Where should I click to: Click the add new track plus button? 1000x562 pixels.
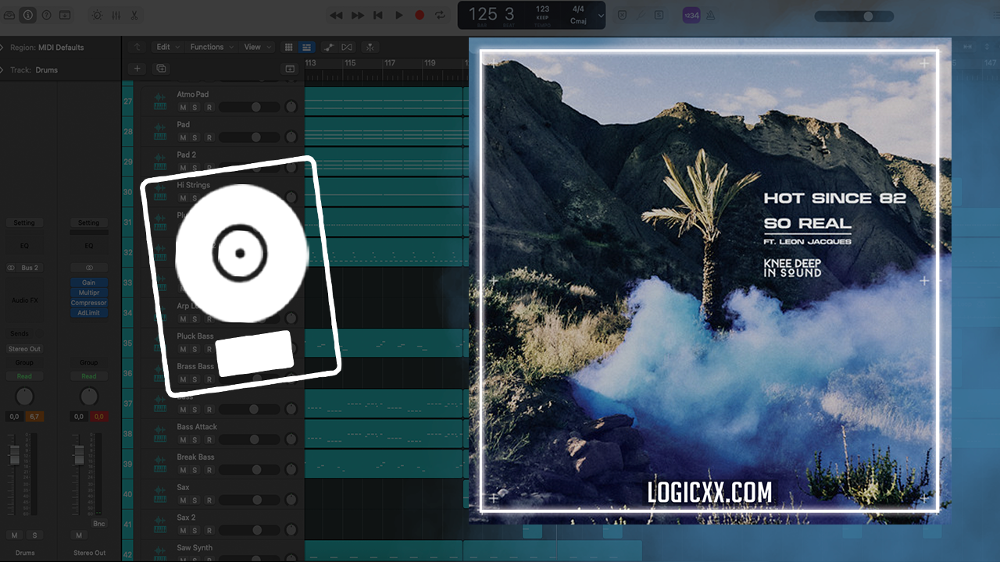137,69
